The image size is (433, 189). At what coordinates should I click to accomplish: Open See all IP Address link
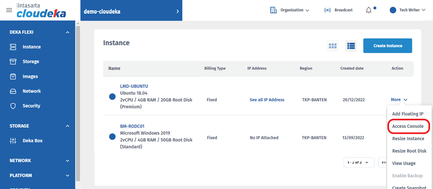(x=267, y=100)
